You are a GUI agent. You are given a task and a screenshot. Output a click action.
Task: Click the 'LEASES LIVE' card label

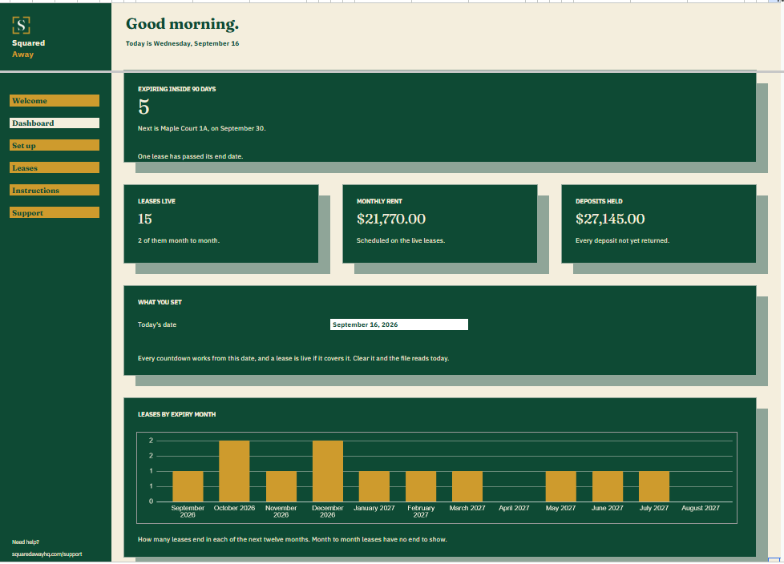[156, 201]
